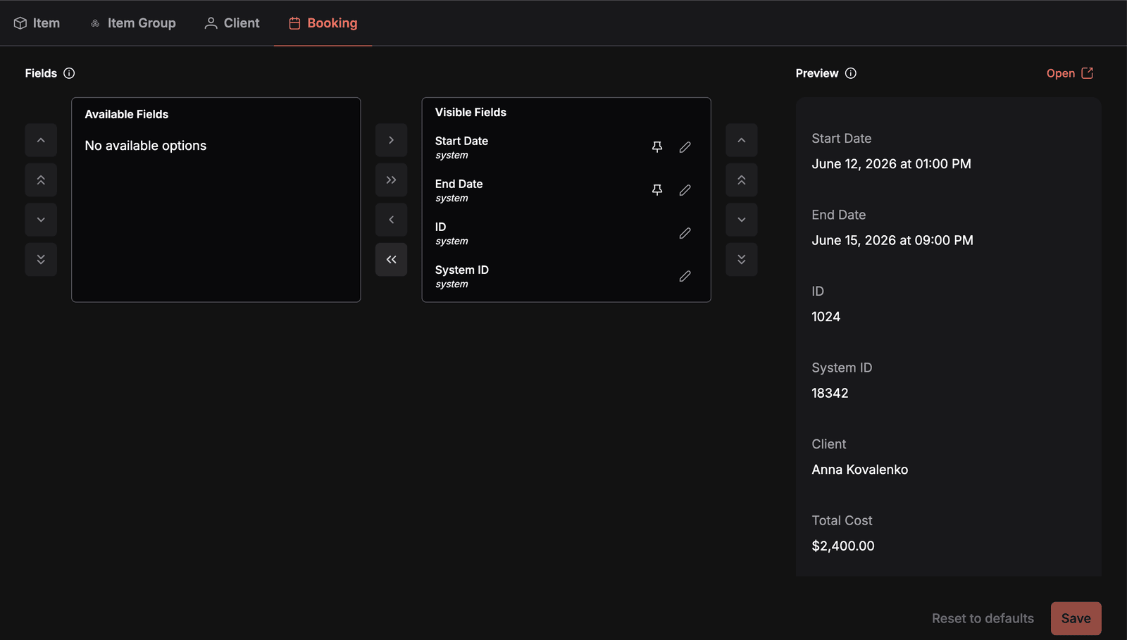Viewport: 1127px width, 640px height.
Task: Click preview value 'June 12, 2026 at 01:00 PM'
Action: [891, 164]
